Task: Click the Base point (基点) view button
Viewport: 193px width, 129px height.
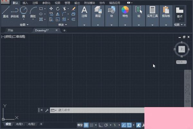Action: (180, 12)
